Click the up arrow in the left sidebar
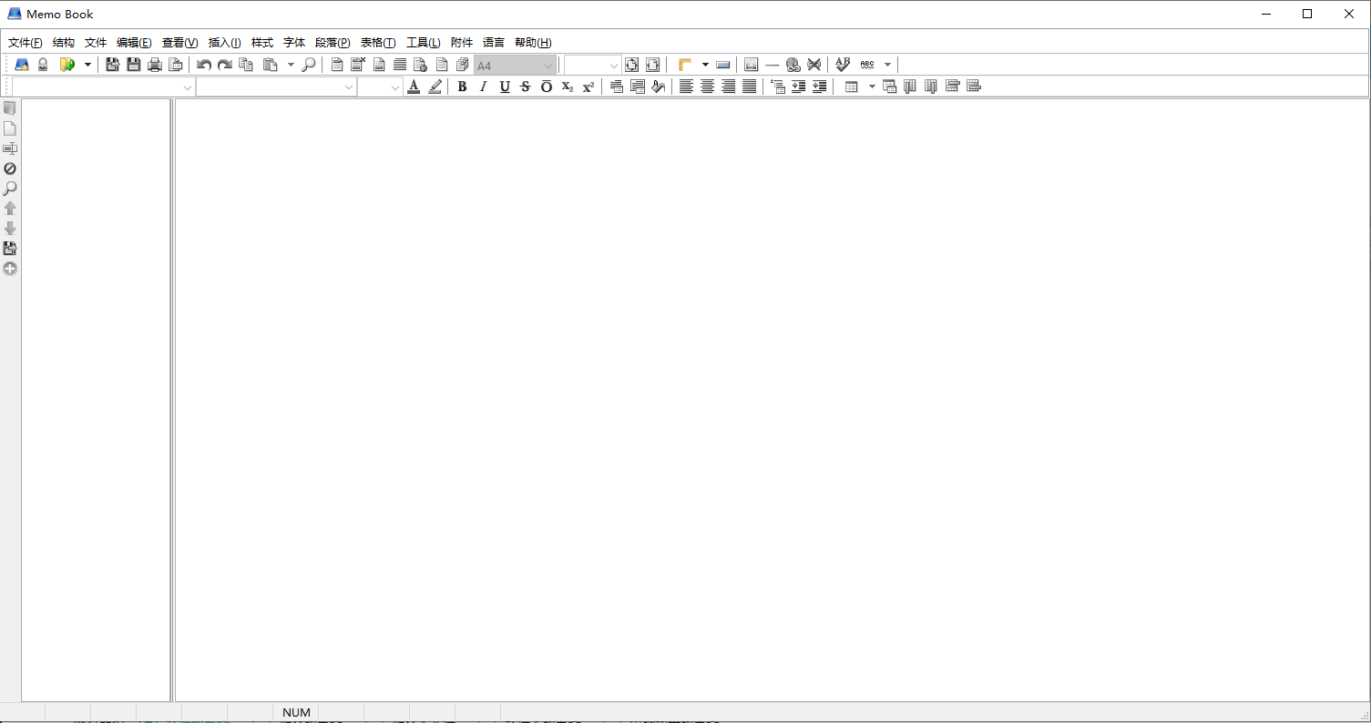 pos(10,209)
